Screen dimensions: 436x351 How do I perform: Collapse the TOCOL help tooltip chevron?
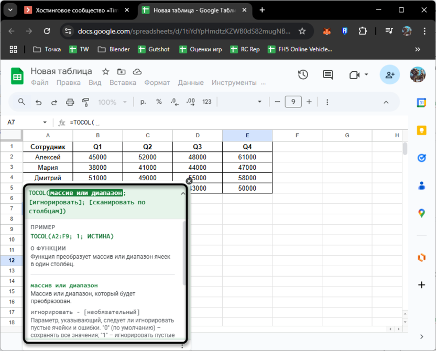[x=183, y=194]
